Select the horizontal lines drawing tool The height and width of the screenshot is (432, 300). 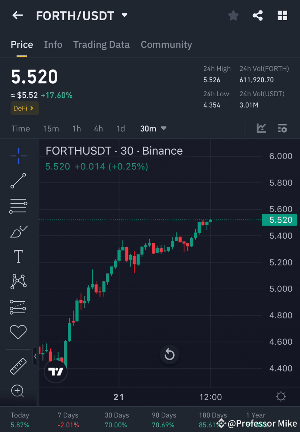pos(18,206)
